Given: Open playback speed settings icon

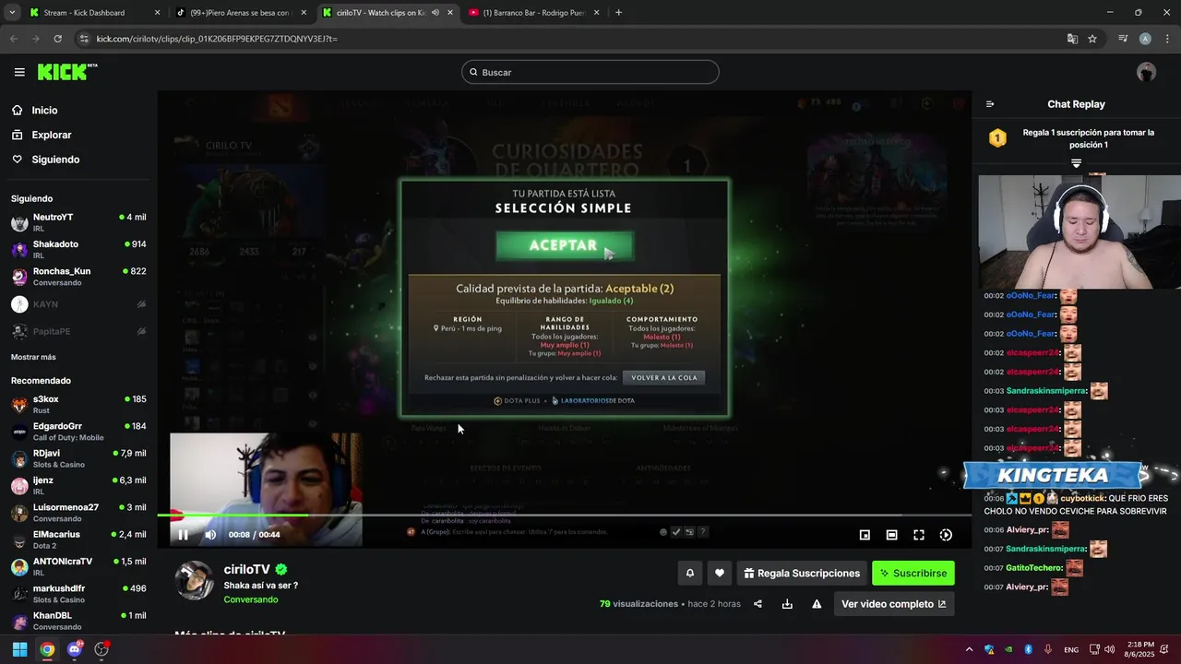Looking at the screenshot, I should pos(946,535).
